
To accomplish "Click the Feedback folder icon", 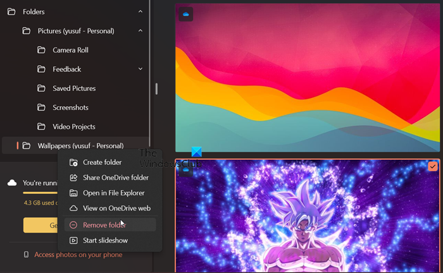I will coord(41,69).
